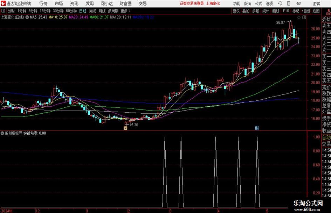Screen dimensions: 331x213
Task: Click the MA20: 24.49 indicator value
Action: (78, 17)
